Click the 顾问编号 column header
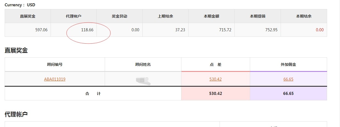Viewport: 340px width, 127px height. [x=55, y=65]
